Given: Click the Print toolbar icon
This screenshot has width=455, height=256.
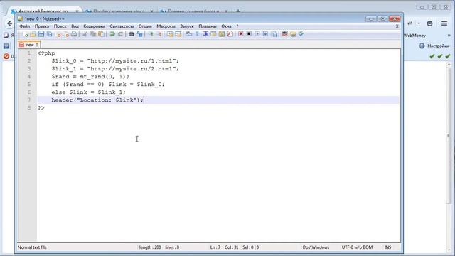Looking at the screenshot, I should coord(74,34).
